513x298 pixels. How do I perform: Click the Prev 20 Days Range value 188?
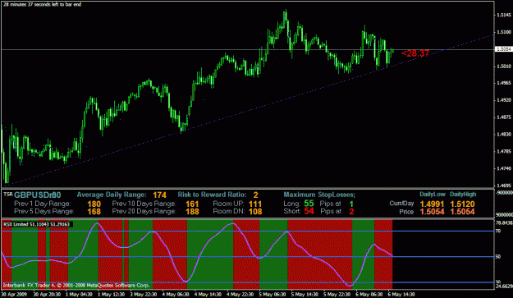coord(192,212)
